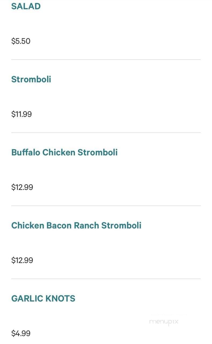Open the Buffalo Chicken Stromboli item
Image resolution: width=212 pixels, height=344 pixels.
click(64, 152)
